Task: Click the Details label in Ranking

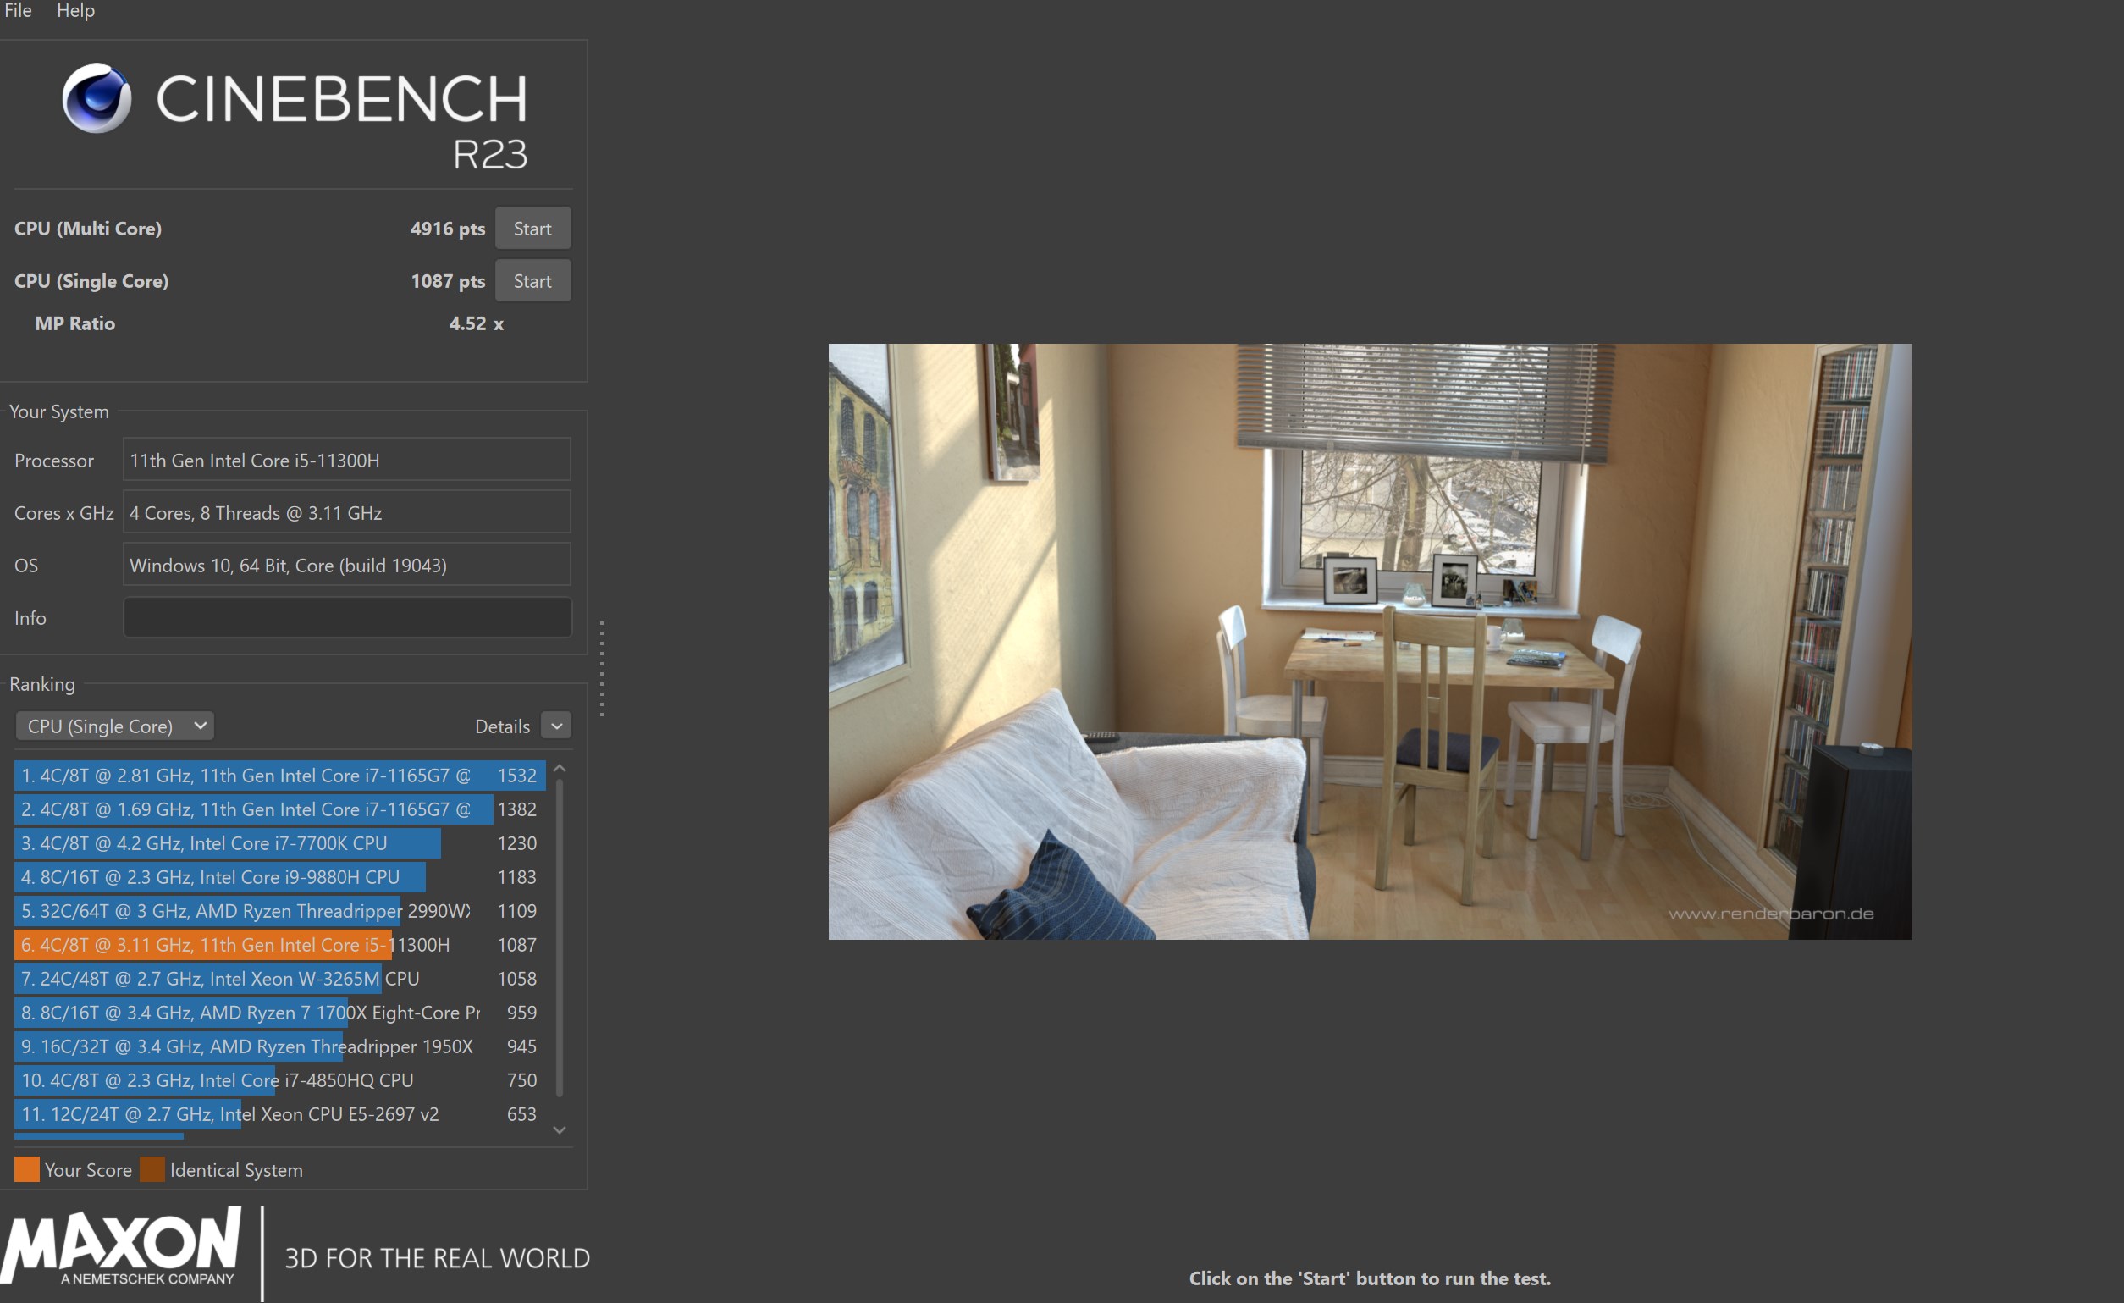Action: [502, 726]
